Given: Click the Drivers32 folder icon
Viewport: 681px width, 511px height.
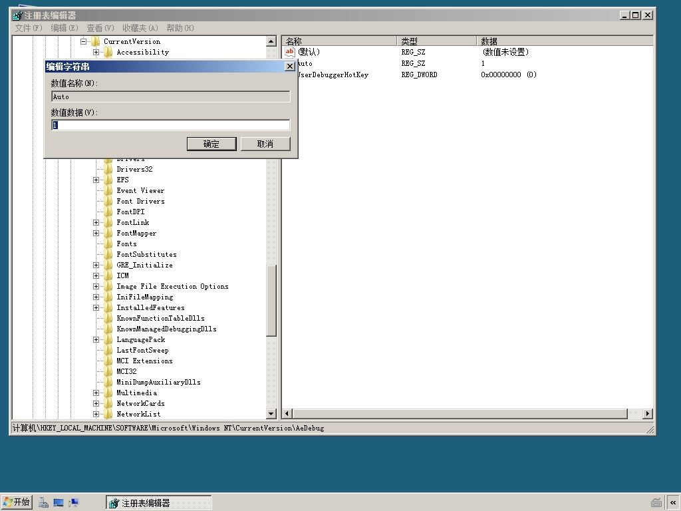Looking at the screenshot, I should [x=108, y=169].
